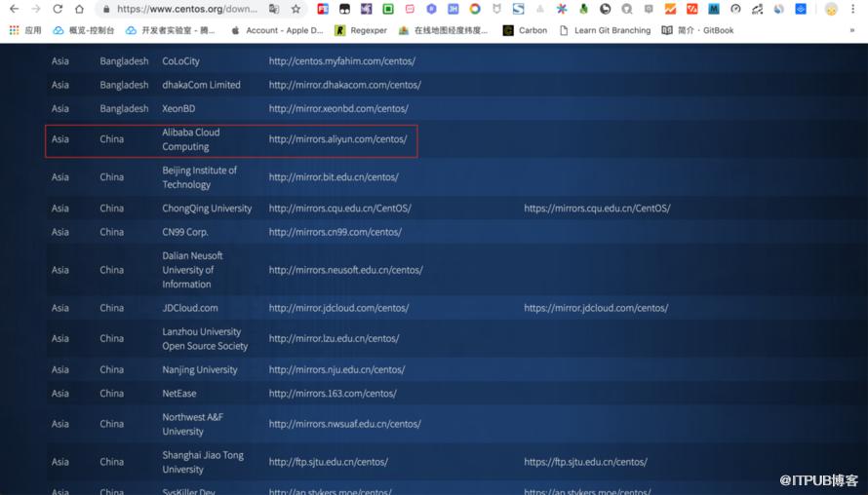
Task: Click the translate page icon
Action: click(x=273, y=9)
